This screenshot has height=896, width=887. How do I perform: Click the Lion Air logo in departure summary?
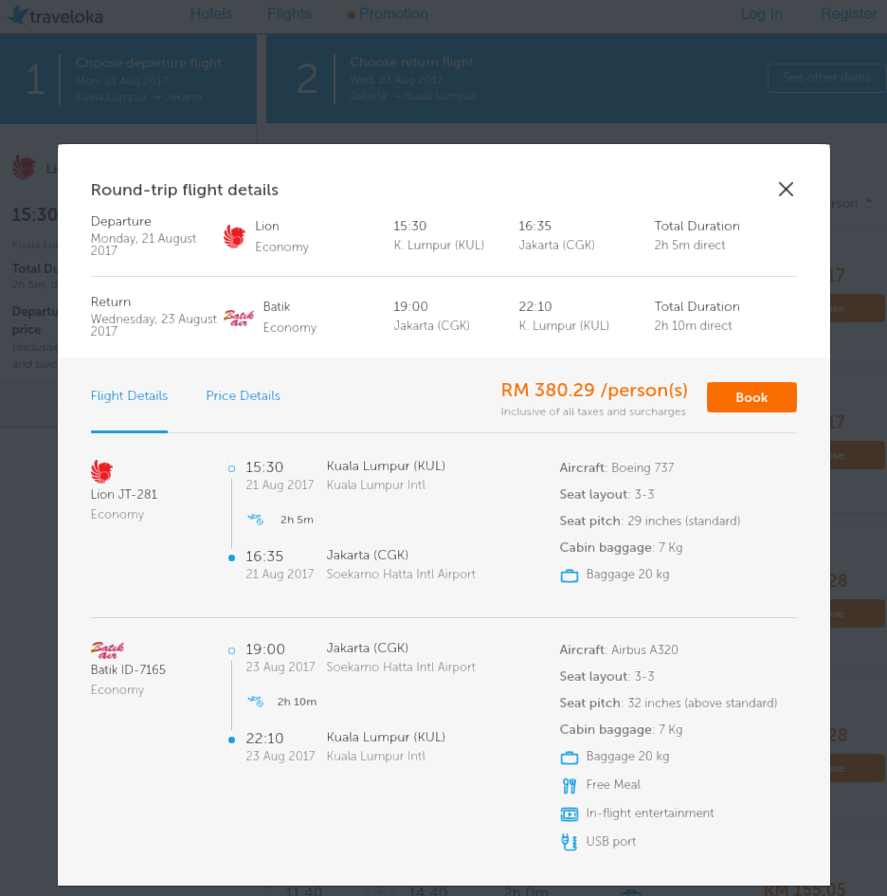pyautogui.click(x=234, y=236)
